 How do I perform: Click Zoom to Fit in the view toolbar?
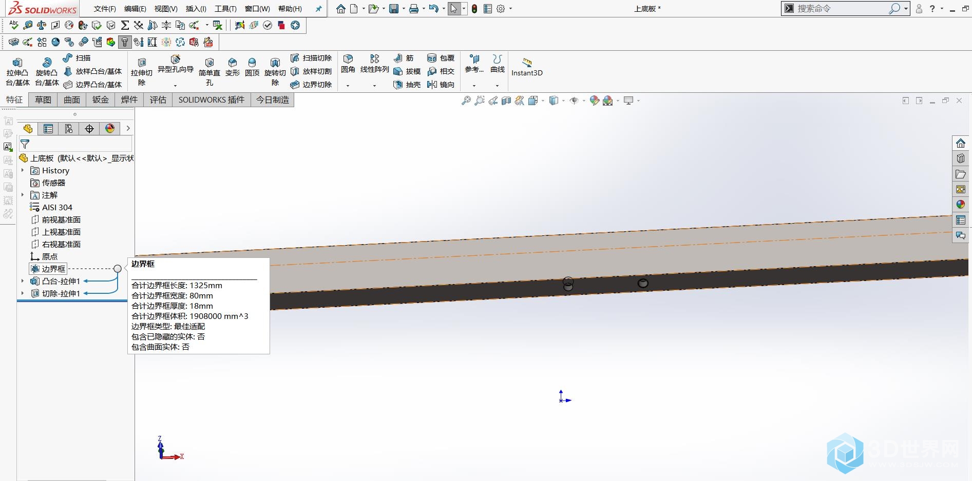coord(466,101)
